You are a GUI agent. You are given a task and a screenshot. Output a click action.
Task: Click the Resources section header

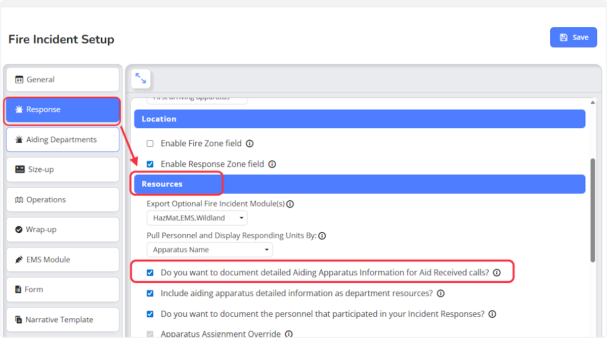pos(360,184)
